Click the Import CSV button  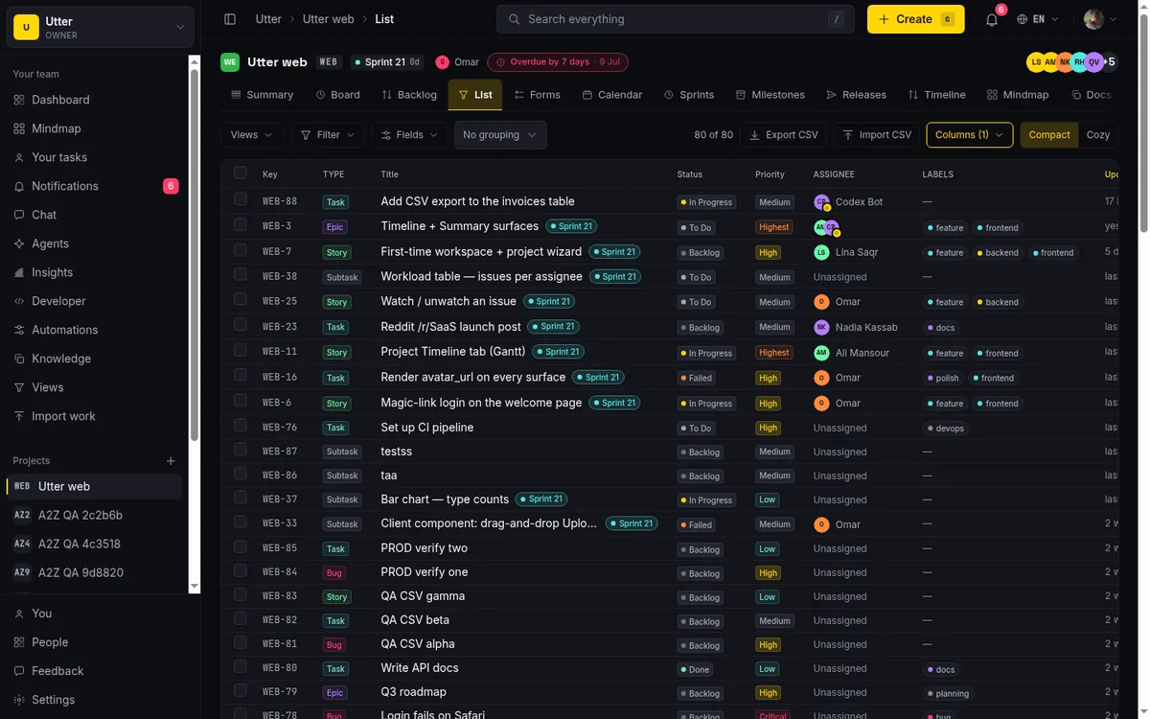tap(877, 135)
